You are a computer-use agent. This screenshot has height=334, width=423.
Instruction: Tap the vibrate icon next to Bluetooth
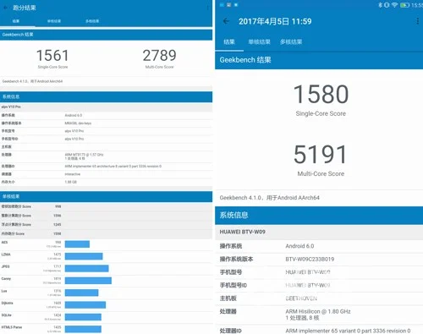click(x=387, y=5)
